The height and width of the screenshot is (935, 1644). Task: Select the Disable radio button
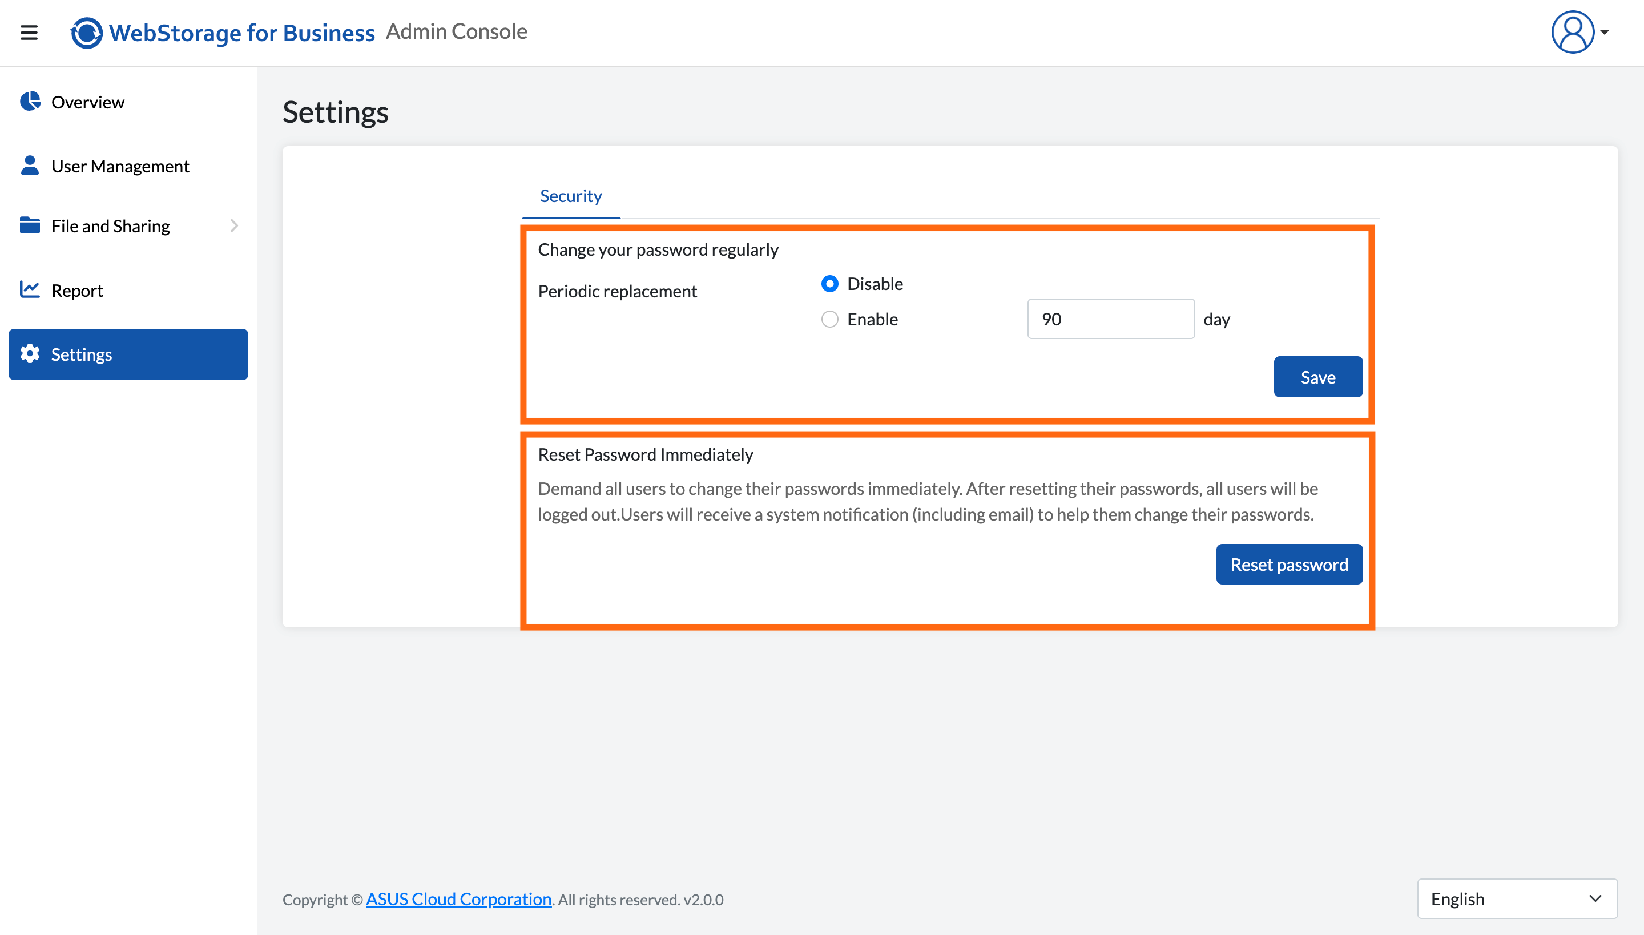[x=830, y=284]
